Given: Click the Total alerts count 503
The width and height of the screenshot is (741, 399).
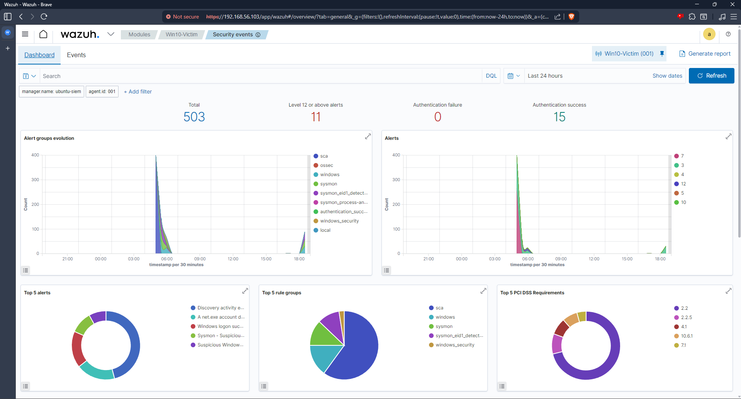Looking at the screenshot, I should click(x=194, y=117).
